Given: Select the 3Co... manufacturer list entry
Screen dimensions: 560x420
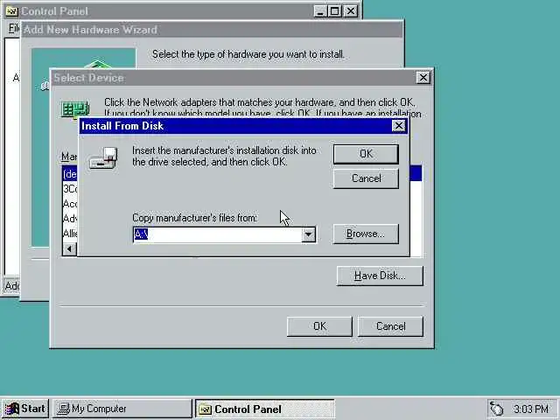Looking at the screenshot, I should (x=70, y=189).
